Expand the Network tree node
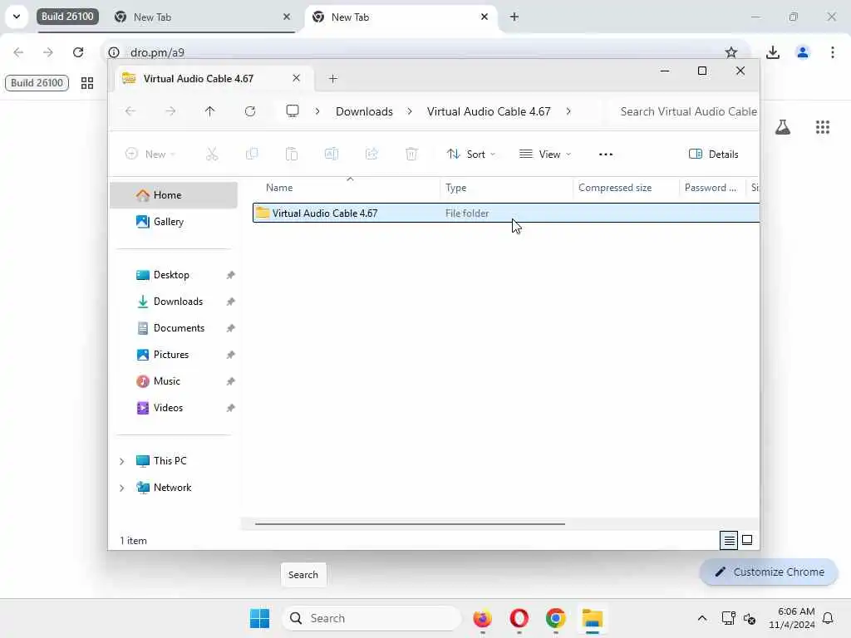Viewport: 851px width, 638px height. tap(121, 488)
